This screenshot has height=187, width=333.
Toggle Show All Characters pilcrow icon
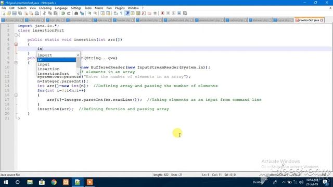click(121, 13)
